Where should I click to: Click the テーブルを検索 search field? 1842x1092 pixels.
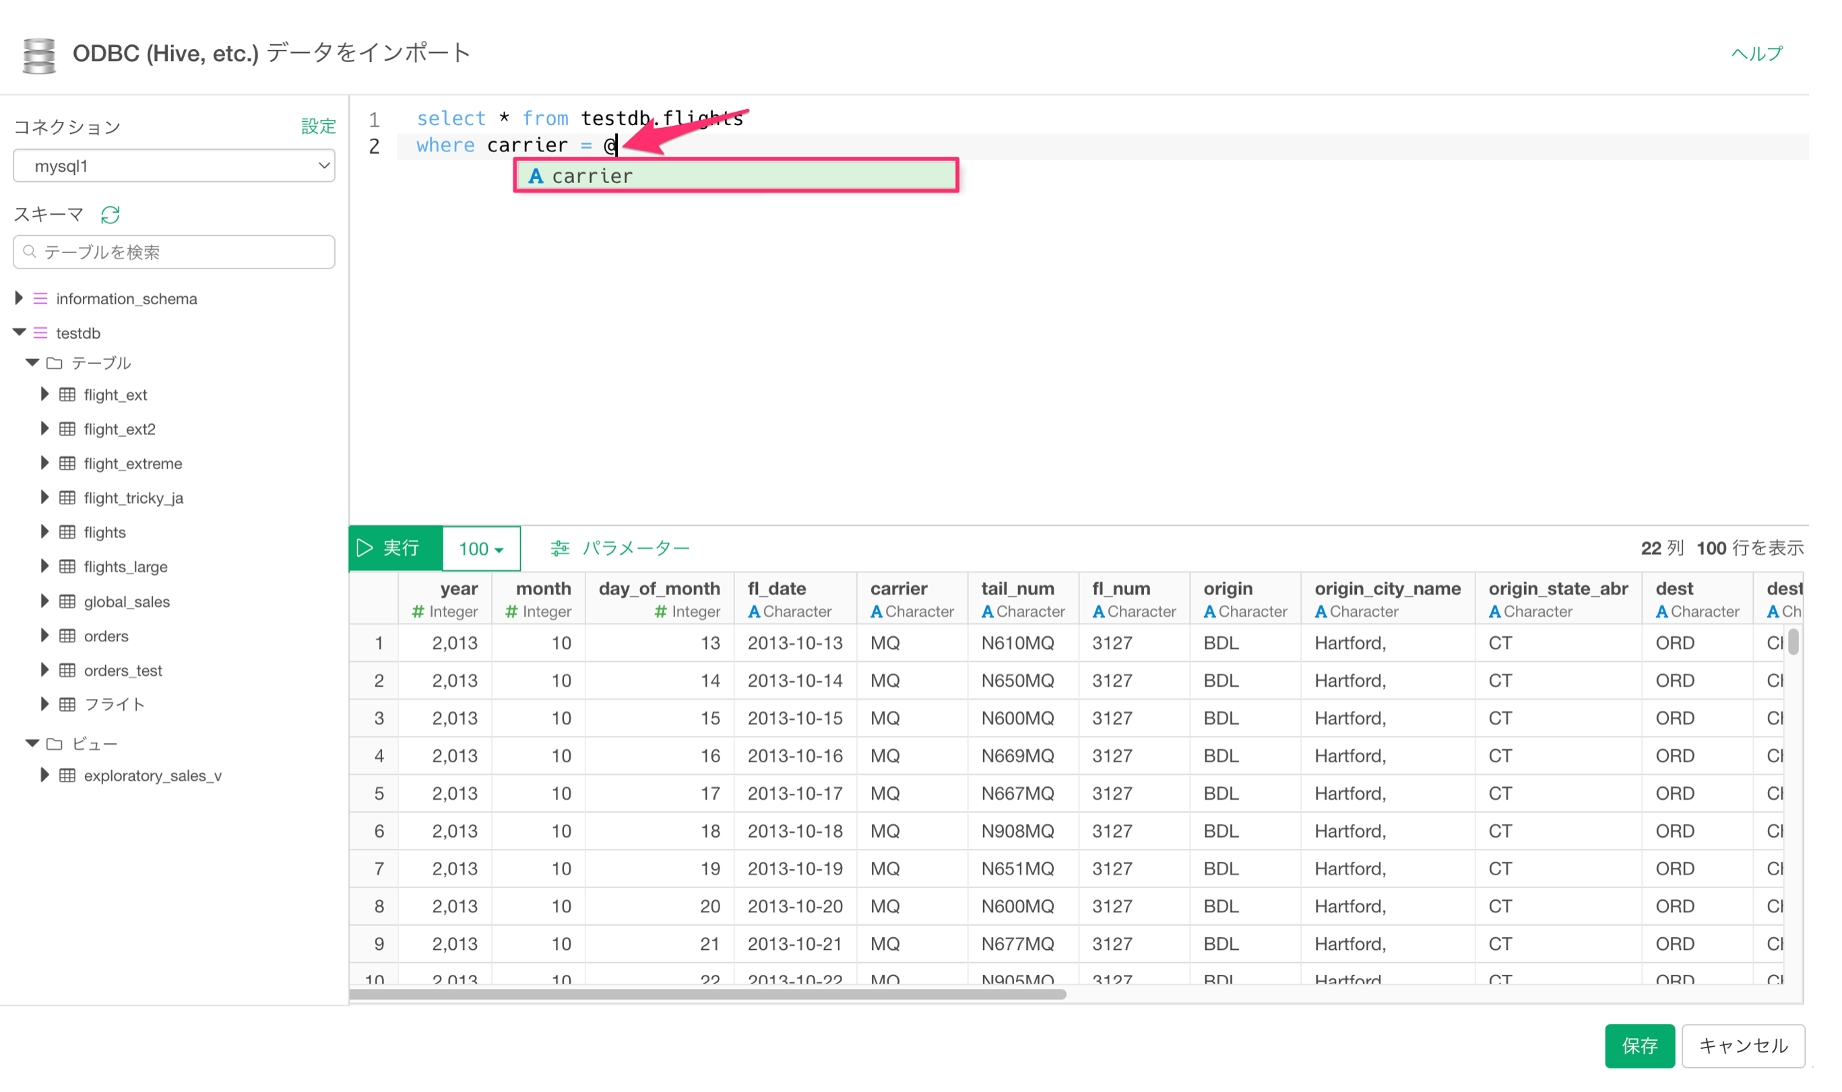[x=174, y=252]
